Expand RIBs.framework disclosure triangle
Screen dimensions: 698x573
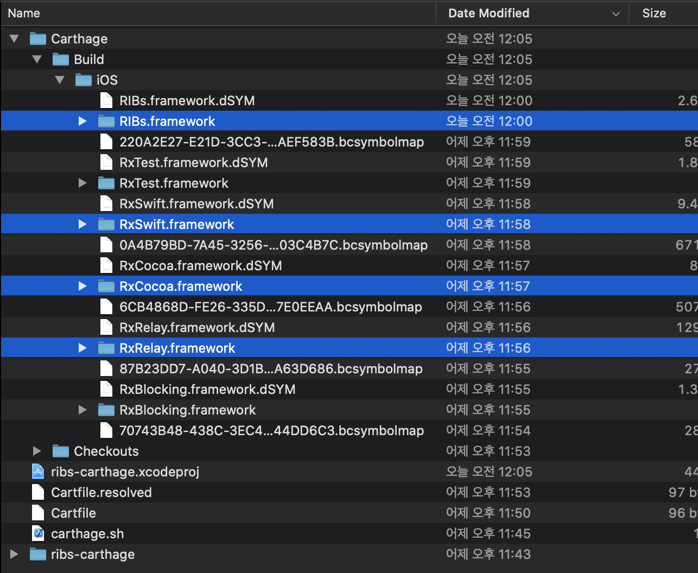point(83,121)
